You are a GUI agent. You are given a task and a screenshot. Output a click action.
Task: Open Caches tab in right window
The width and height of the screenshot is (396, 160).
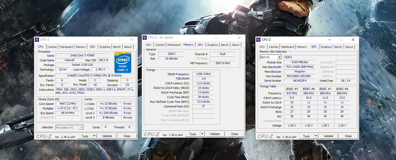273,47
